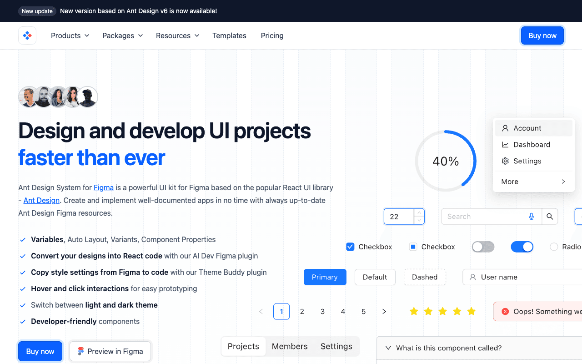Go to page 5 in pagination
Image resolution: width=582 pixels, height=364 pixels.
[363, 312]
